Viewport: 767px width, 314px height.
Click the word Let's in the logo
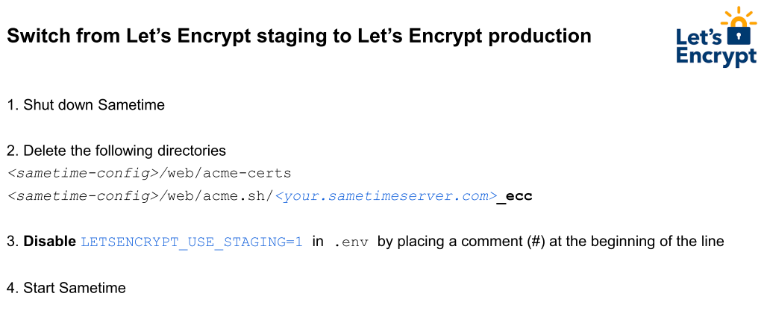(701, 36)
